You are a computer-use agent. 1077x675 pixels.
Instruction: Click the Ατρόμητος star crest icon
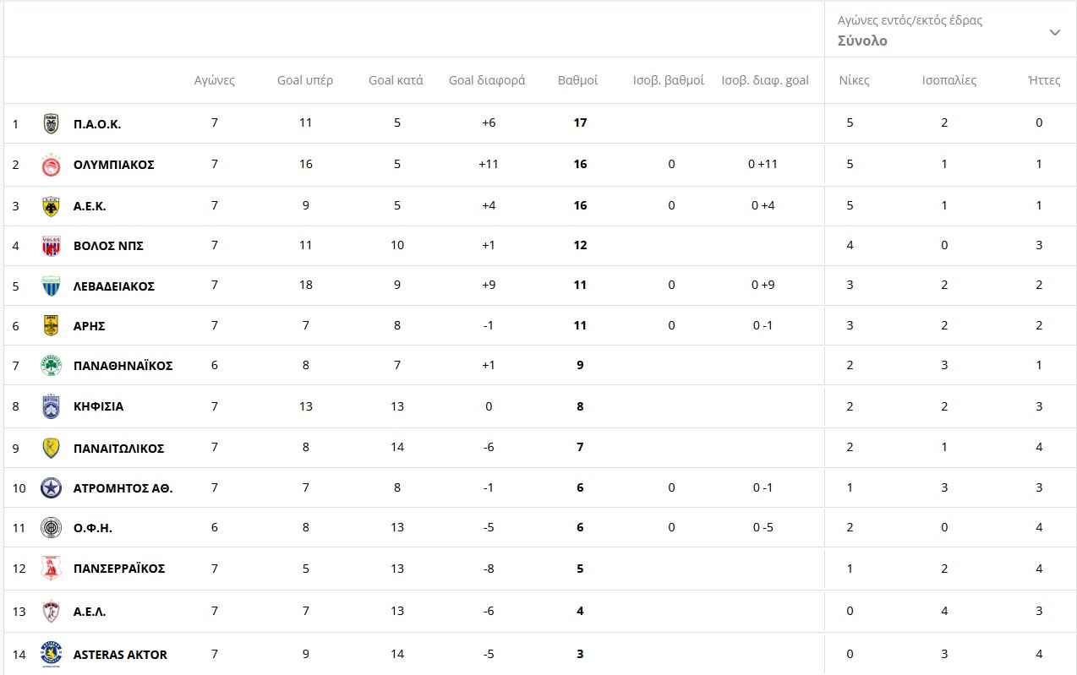[51, 488]
